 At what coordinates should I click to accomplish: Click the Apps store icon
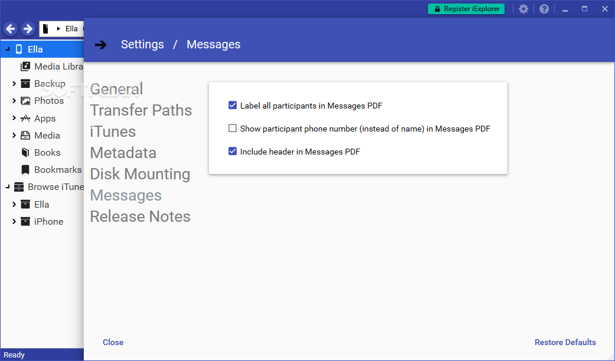point(25,118)
